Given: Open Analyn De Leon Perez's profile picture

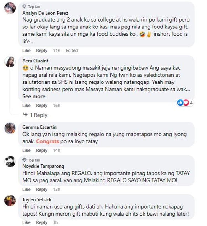Looking at the screenshot, I should 10,8.
